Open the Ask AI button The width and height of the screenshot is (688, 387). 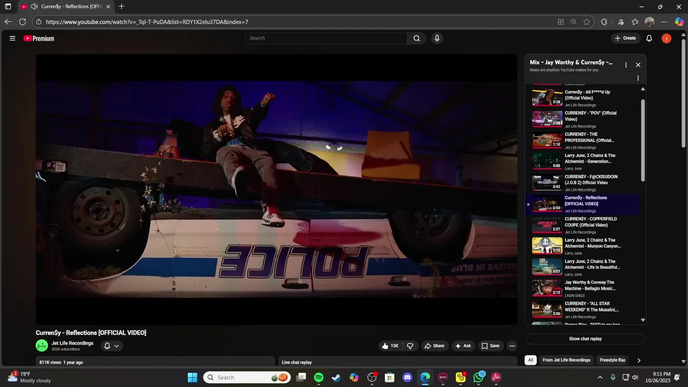click(x=463, y=346)
